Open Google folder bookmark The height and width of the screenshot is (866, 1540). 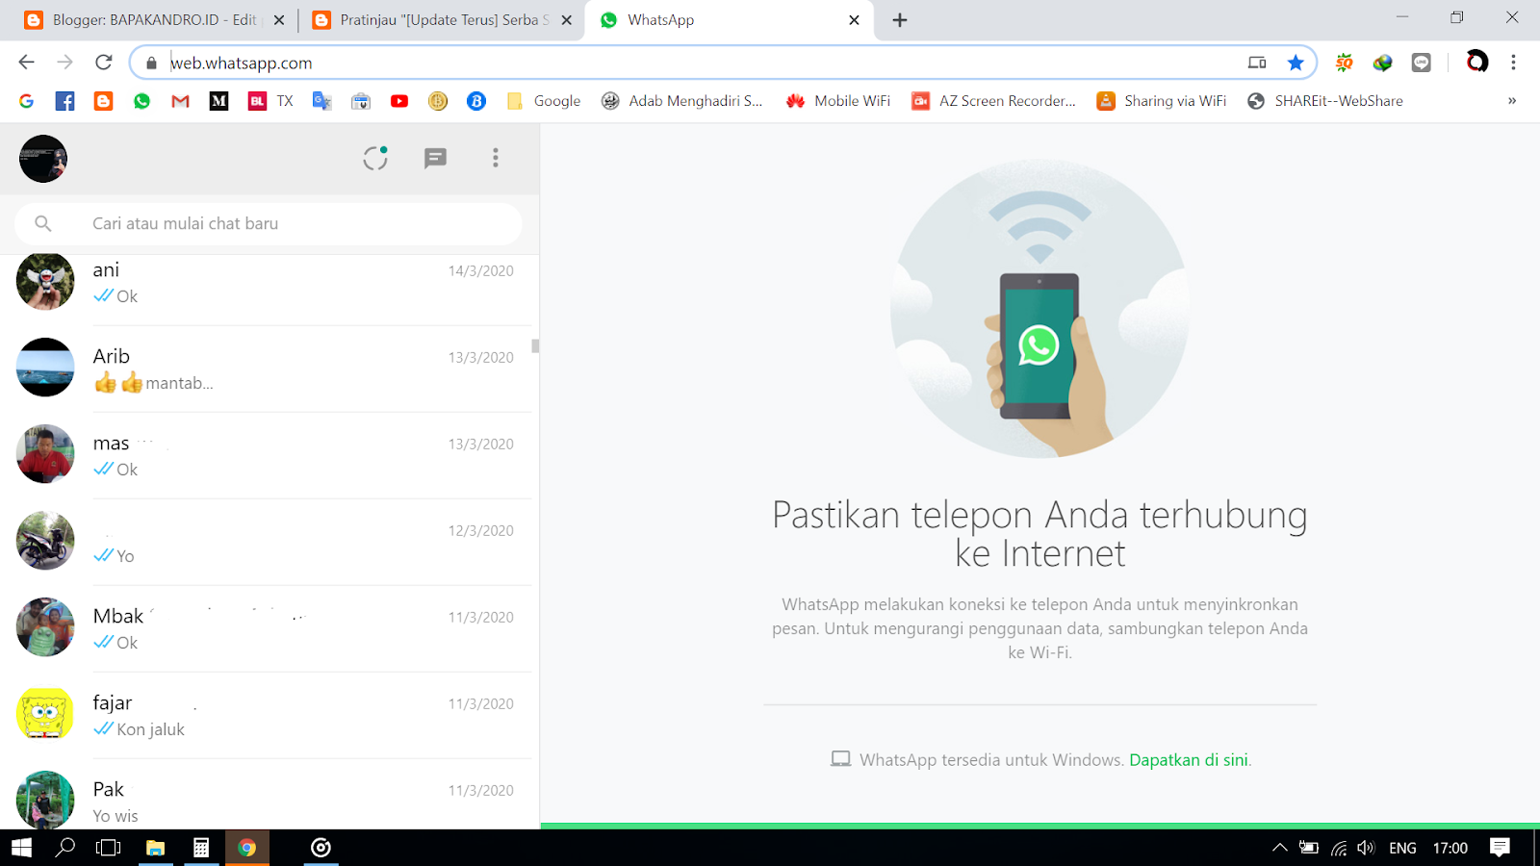pyautogui.click(x=544, y=101)
